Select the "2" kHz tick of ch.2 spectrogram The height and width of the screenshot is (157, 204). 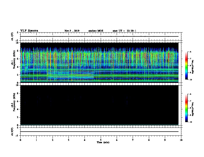click(18, 117)
